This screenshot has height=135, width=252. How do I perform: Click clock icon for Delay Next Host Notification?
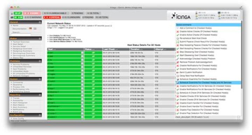point(177,76)
